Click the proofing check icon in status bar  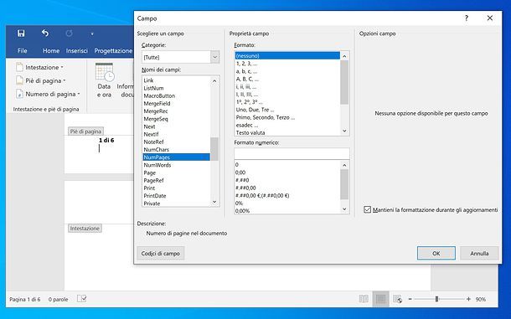point(81,298)
